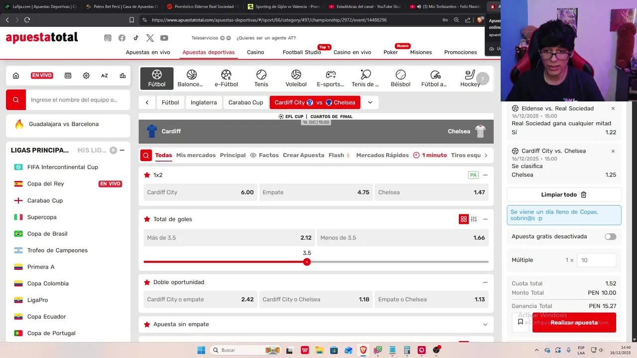
Task: Select Cardiff City odds 6.00
Action: click(200, 192)
